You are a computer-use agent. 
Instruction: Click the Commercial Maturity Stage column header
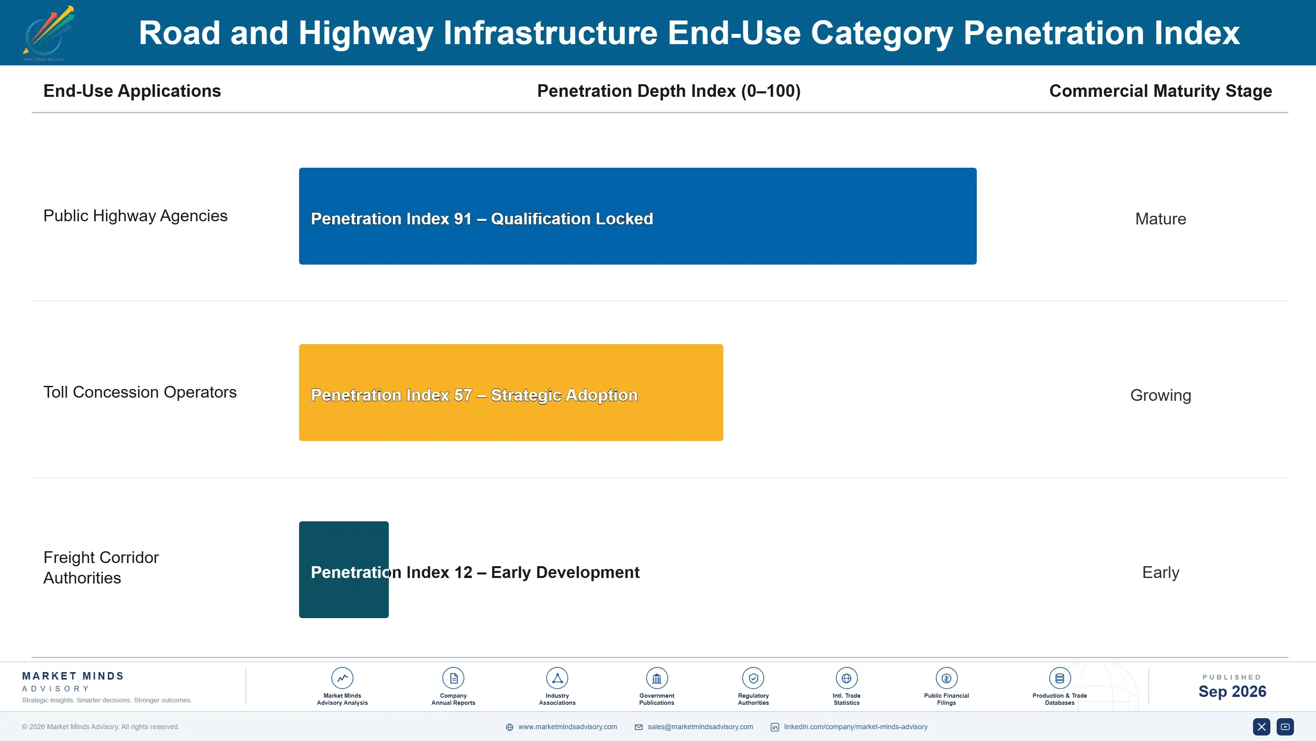pos(1160,91)
